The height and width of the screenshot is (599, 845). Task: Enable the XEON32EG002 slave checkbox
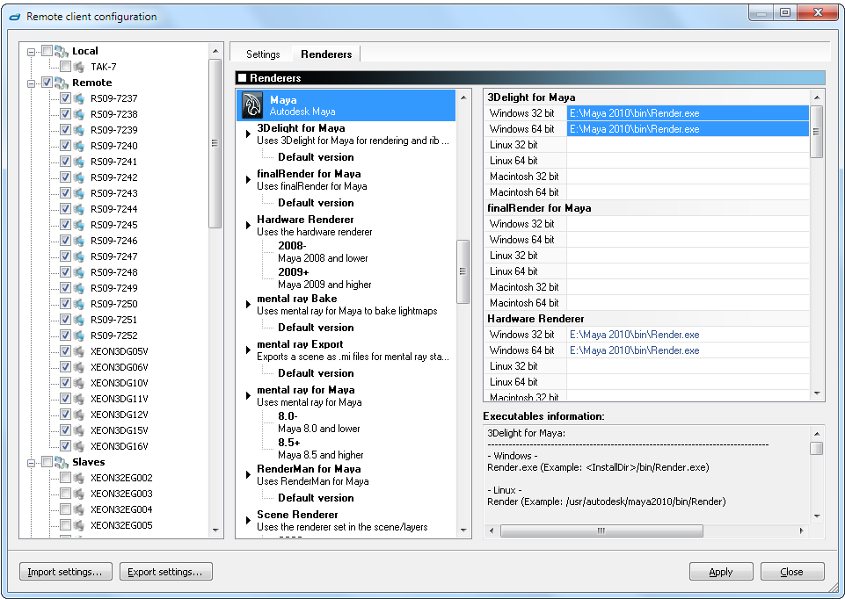(65, 478)
